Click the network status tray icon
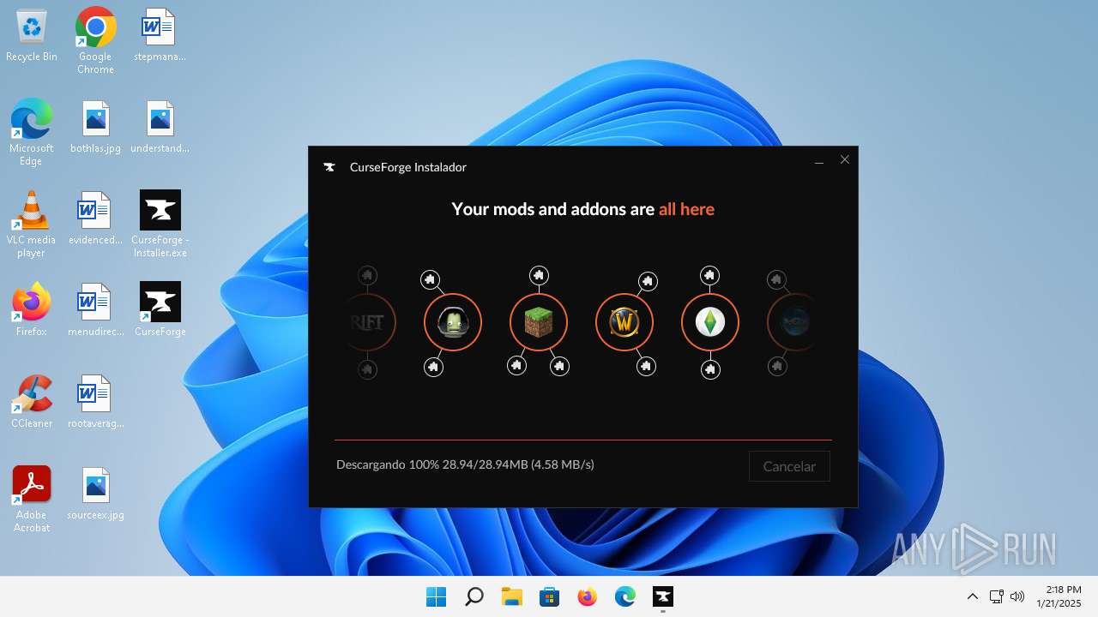The width and height of the screenshot is (1098, 617). click(x=996, y=596)
